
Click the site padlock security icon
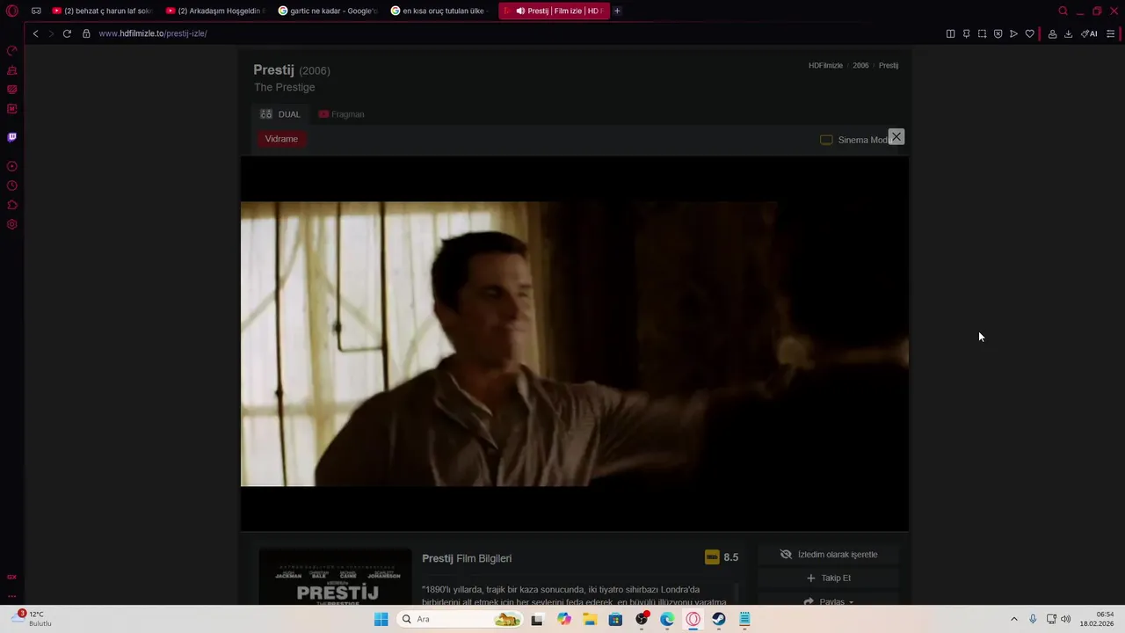tap(86, 33)
